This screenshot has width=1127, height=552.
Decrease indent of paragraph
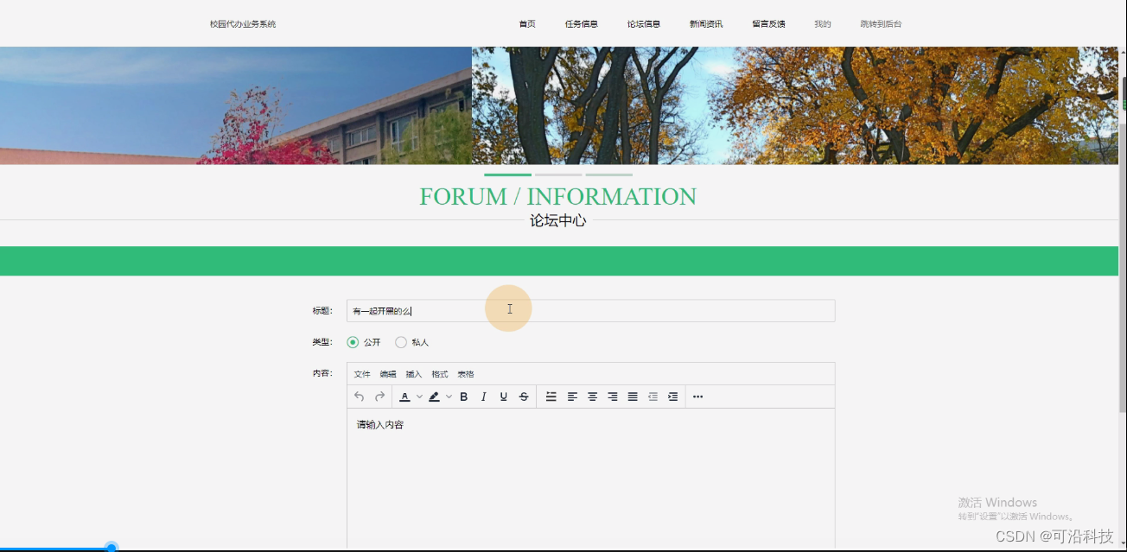coord(653,397)
